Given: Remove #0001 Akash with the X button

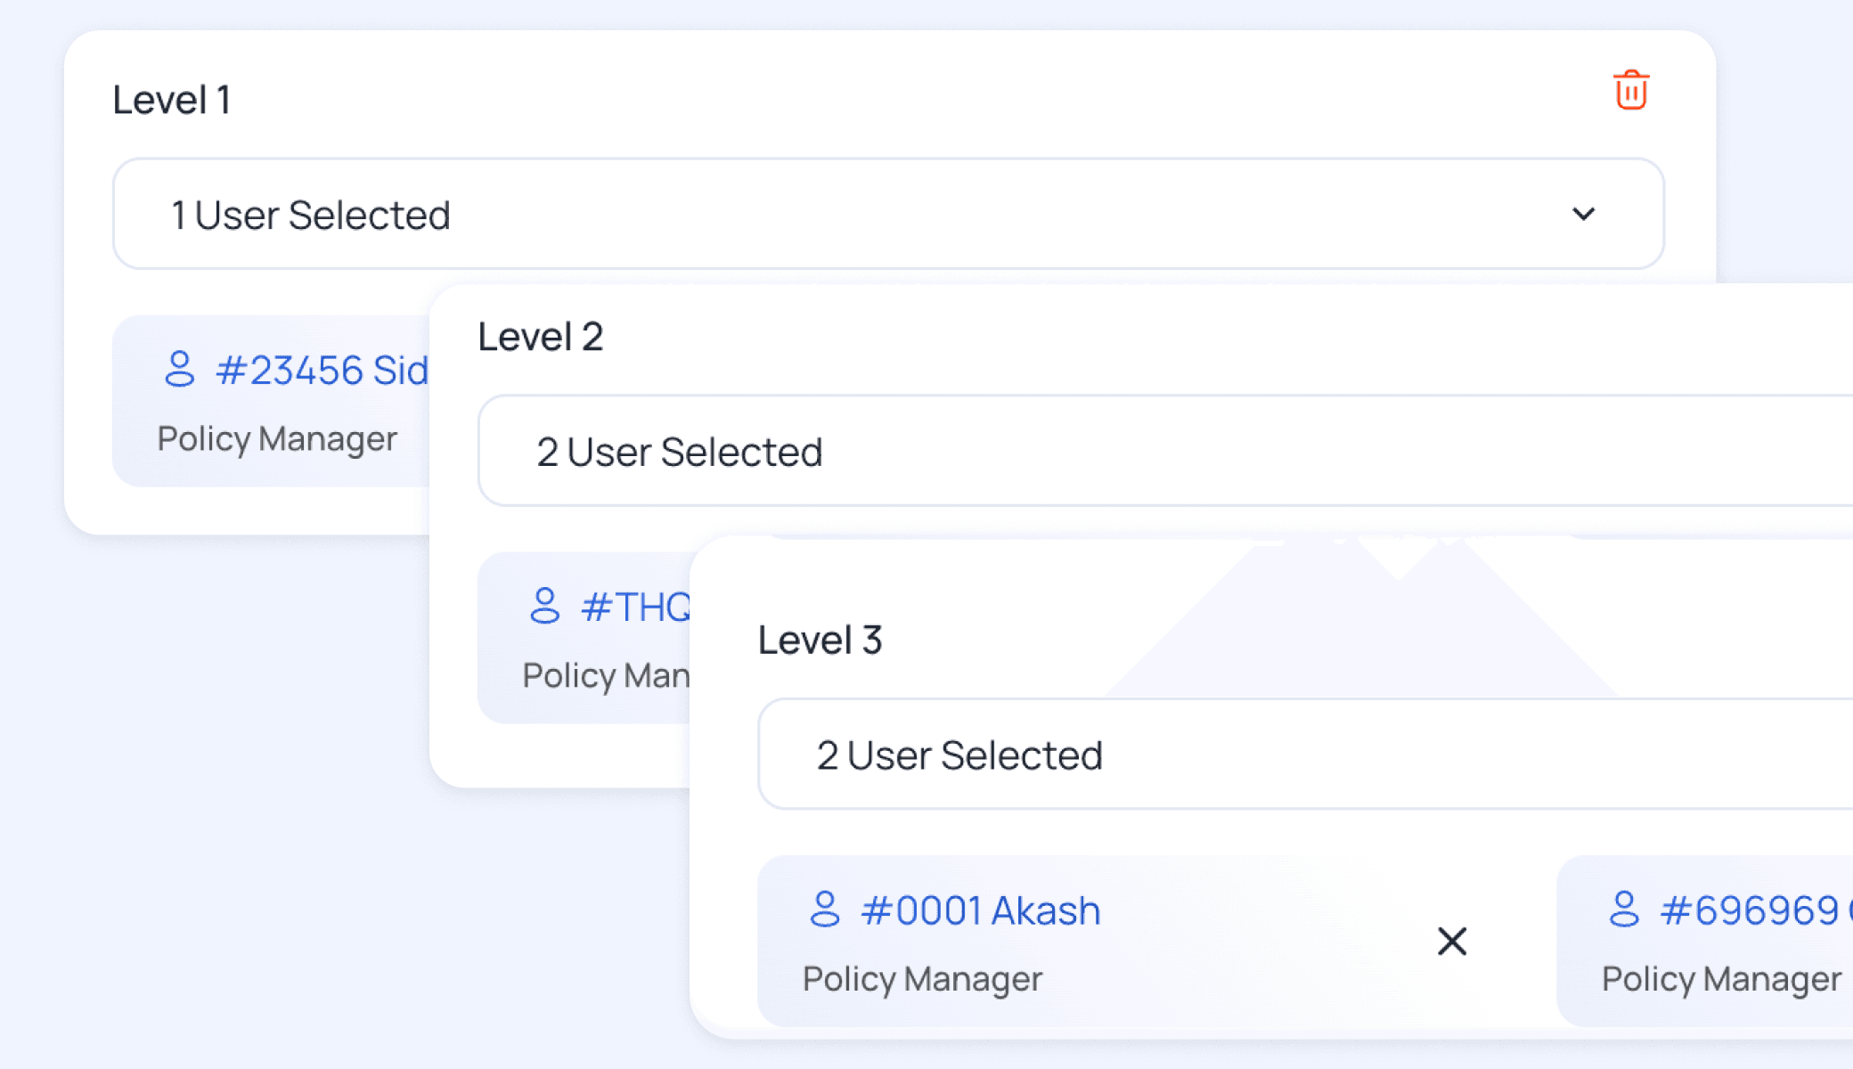Looking at the screenshot, I should (1452, 941).
